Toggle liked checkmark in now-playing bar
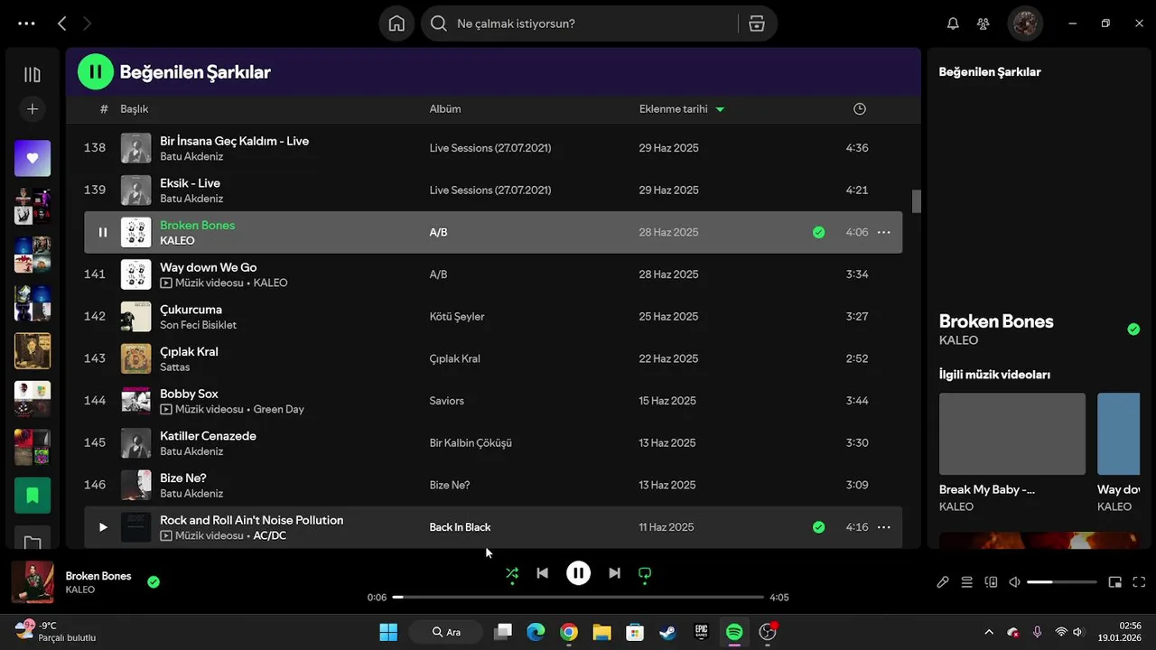The width and height of the screenshot is (1156, 650). pos(154,582)
